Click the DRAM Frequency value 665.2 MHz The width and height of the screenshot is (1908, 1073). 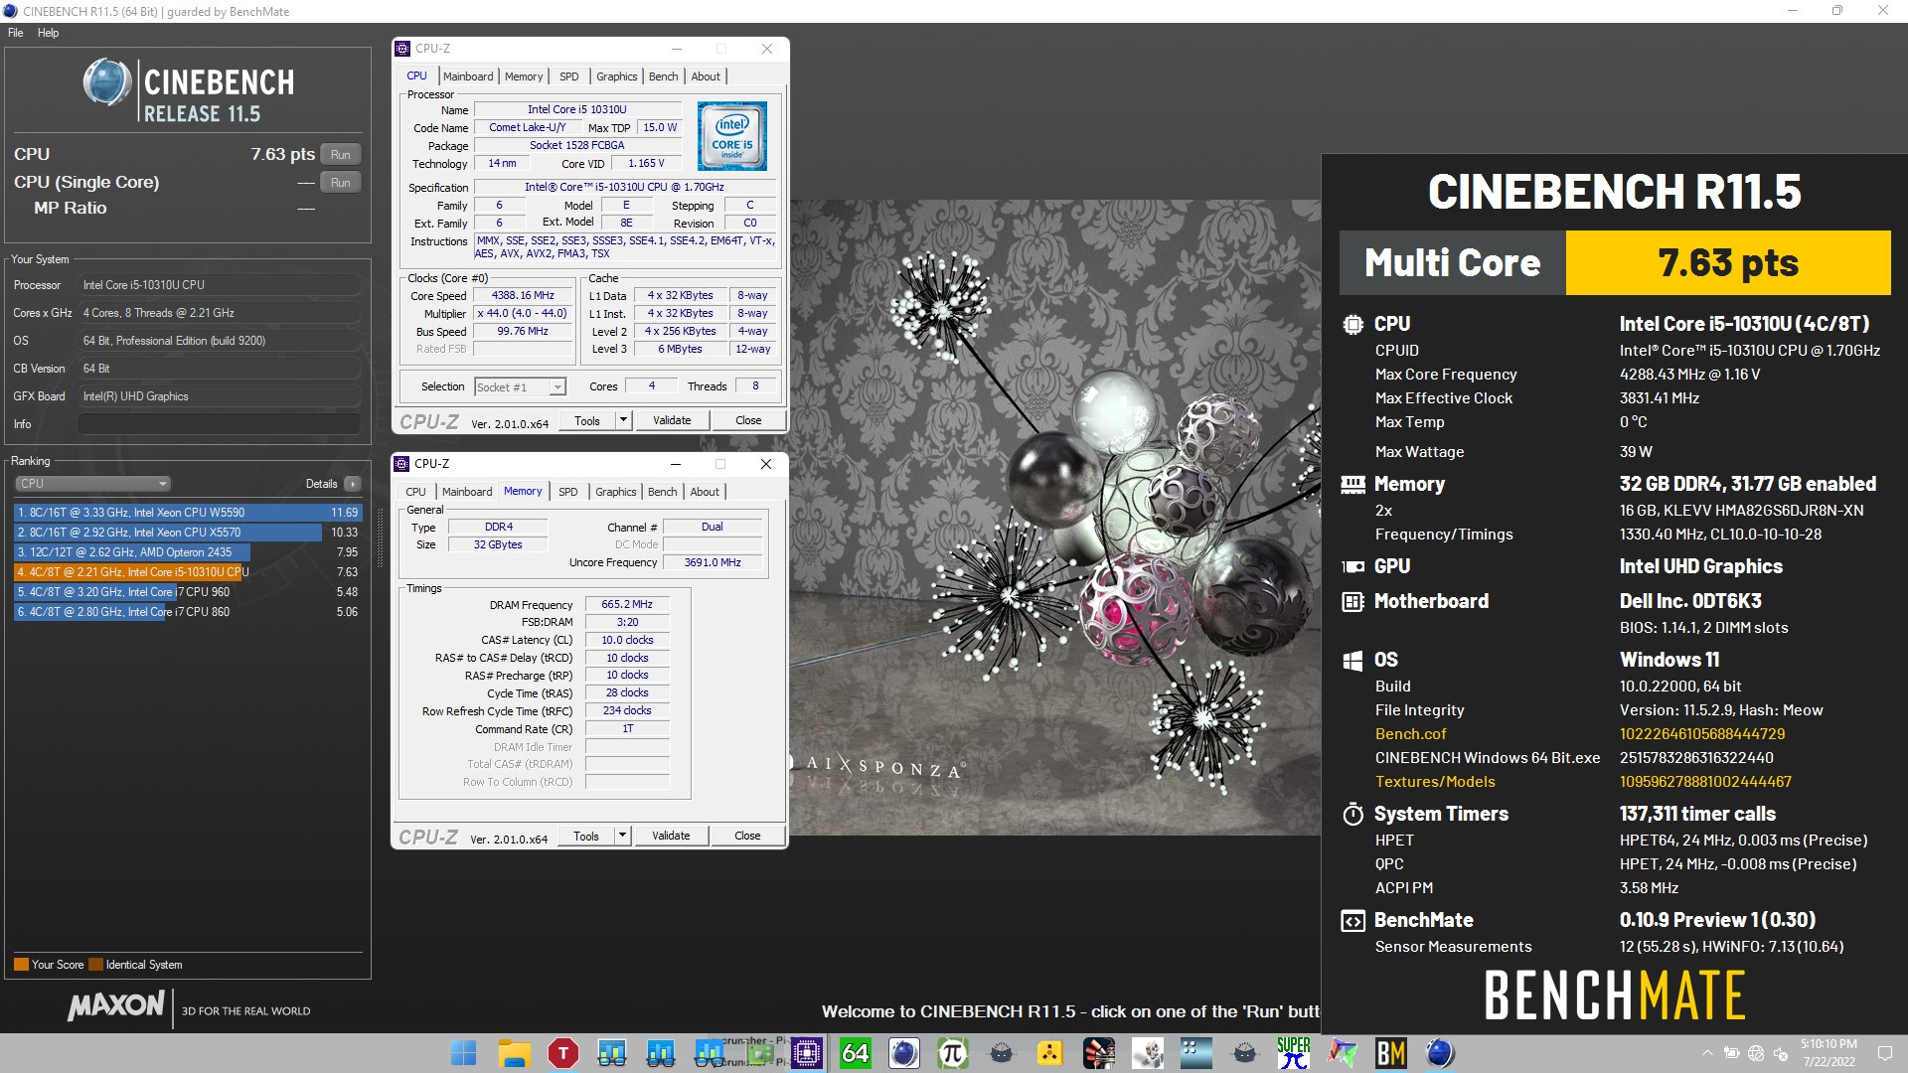tap(627, 604)
